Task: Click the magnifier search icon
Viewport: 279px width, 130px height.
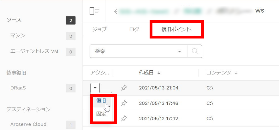Action: point(195,51)
